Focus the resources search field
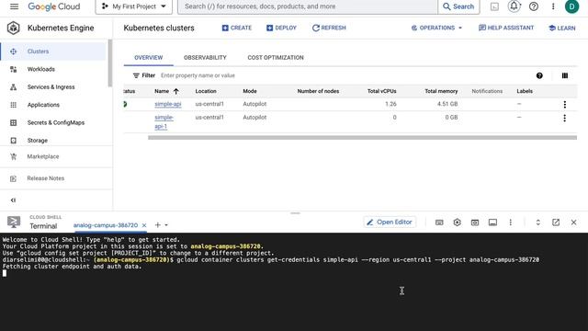 pos(308,6)
